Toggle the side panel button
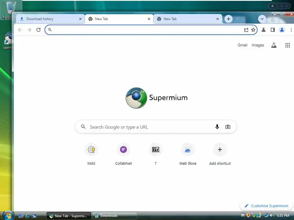The height and width of the screenshot is (220, 294). click(x=273, y=30)
